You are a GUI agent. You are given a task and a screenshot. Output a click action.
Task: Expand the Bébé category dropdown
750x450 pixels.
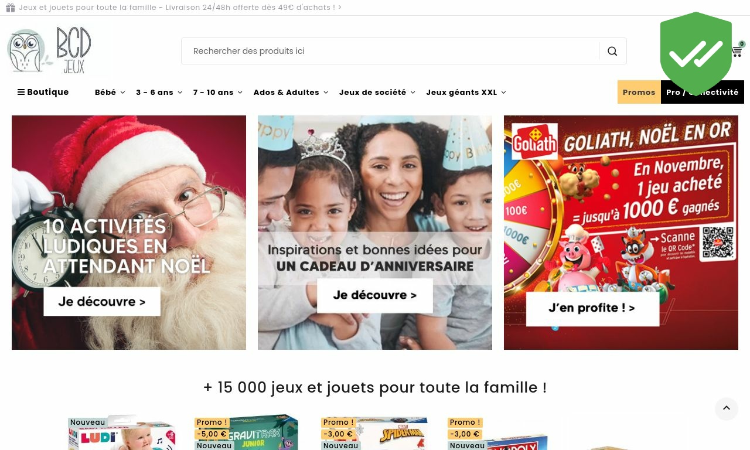click(110, 92)
